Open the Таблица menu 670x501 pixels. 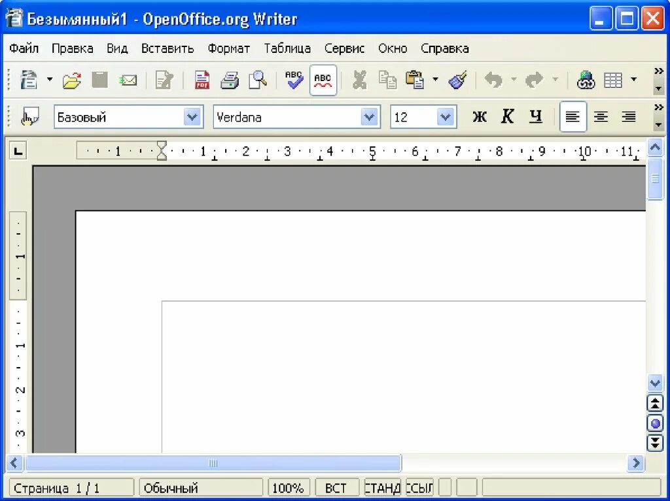pyautogui.click(x=287, y=48)
